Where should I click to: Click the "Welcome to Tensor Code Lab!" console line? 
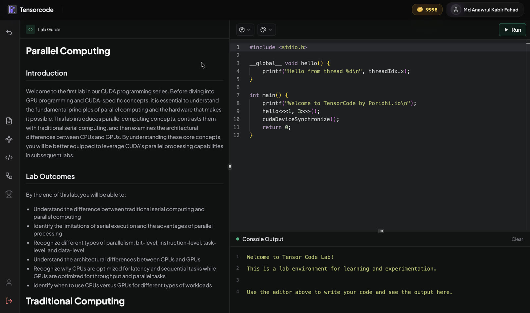pos(290,257)
